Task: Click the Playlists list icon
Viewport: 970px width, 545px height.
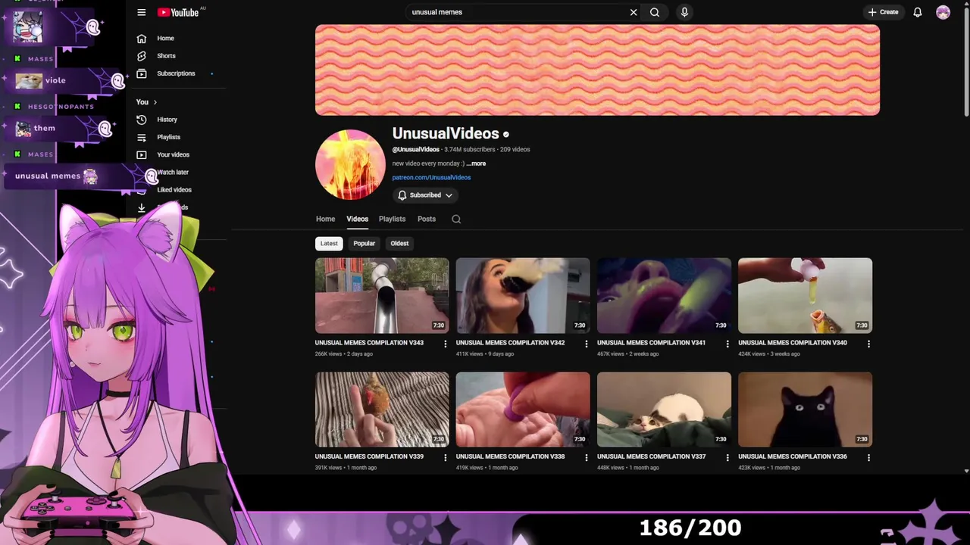Action: (141, 137)
